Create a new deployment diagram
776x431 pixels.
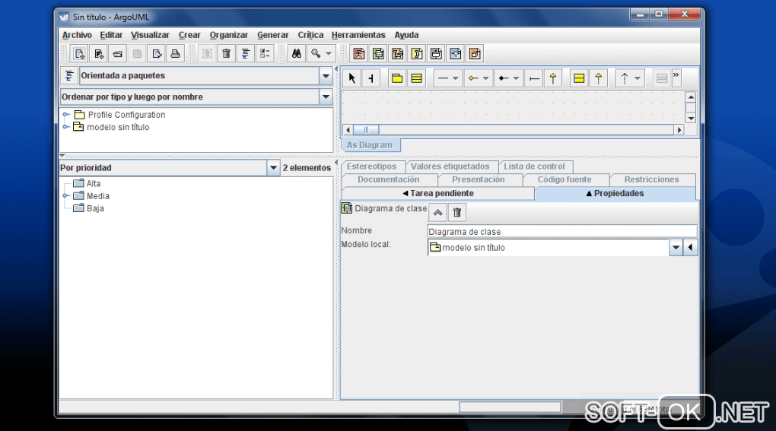coord(475,54)
